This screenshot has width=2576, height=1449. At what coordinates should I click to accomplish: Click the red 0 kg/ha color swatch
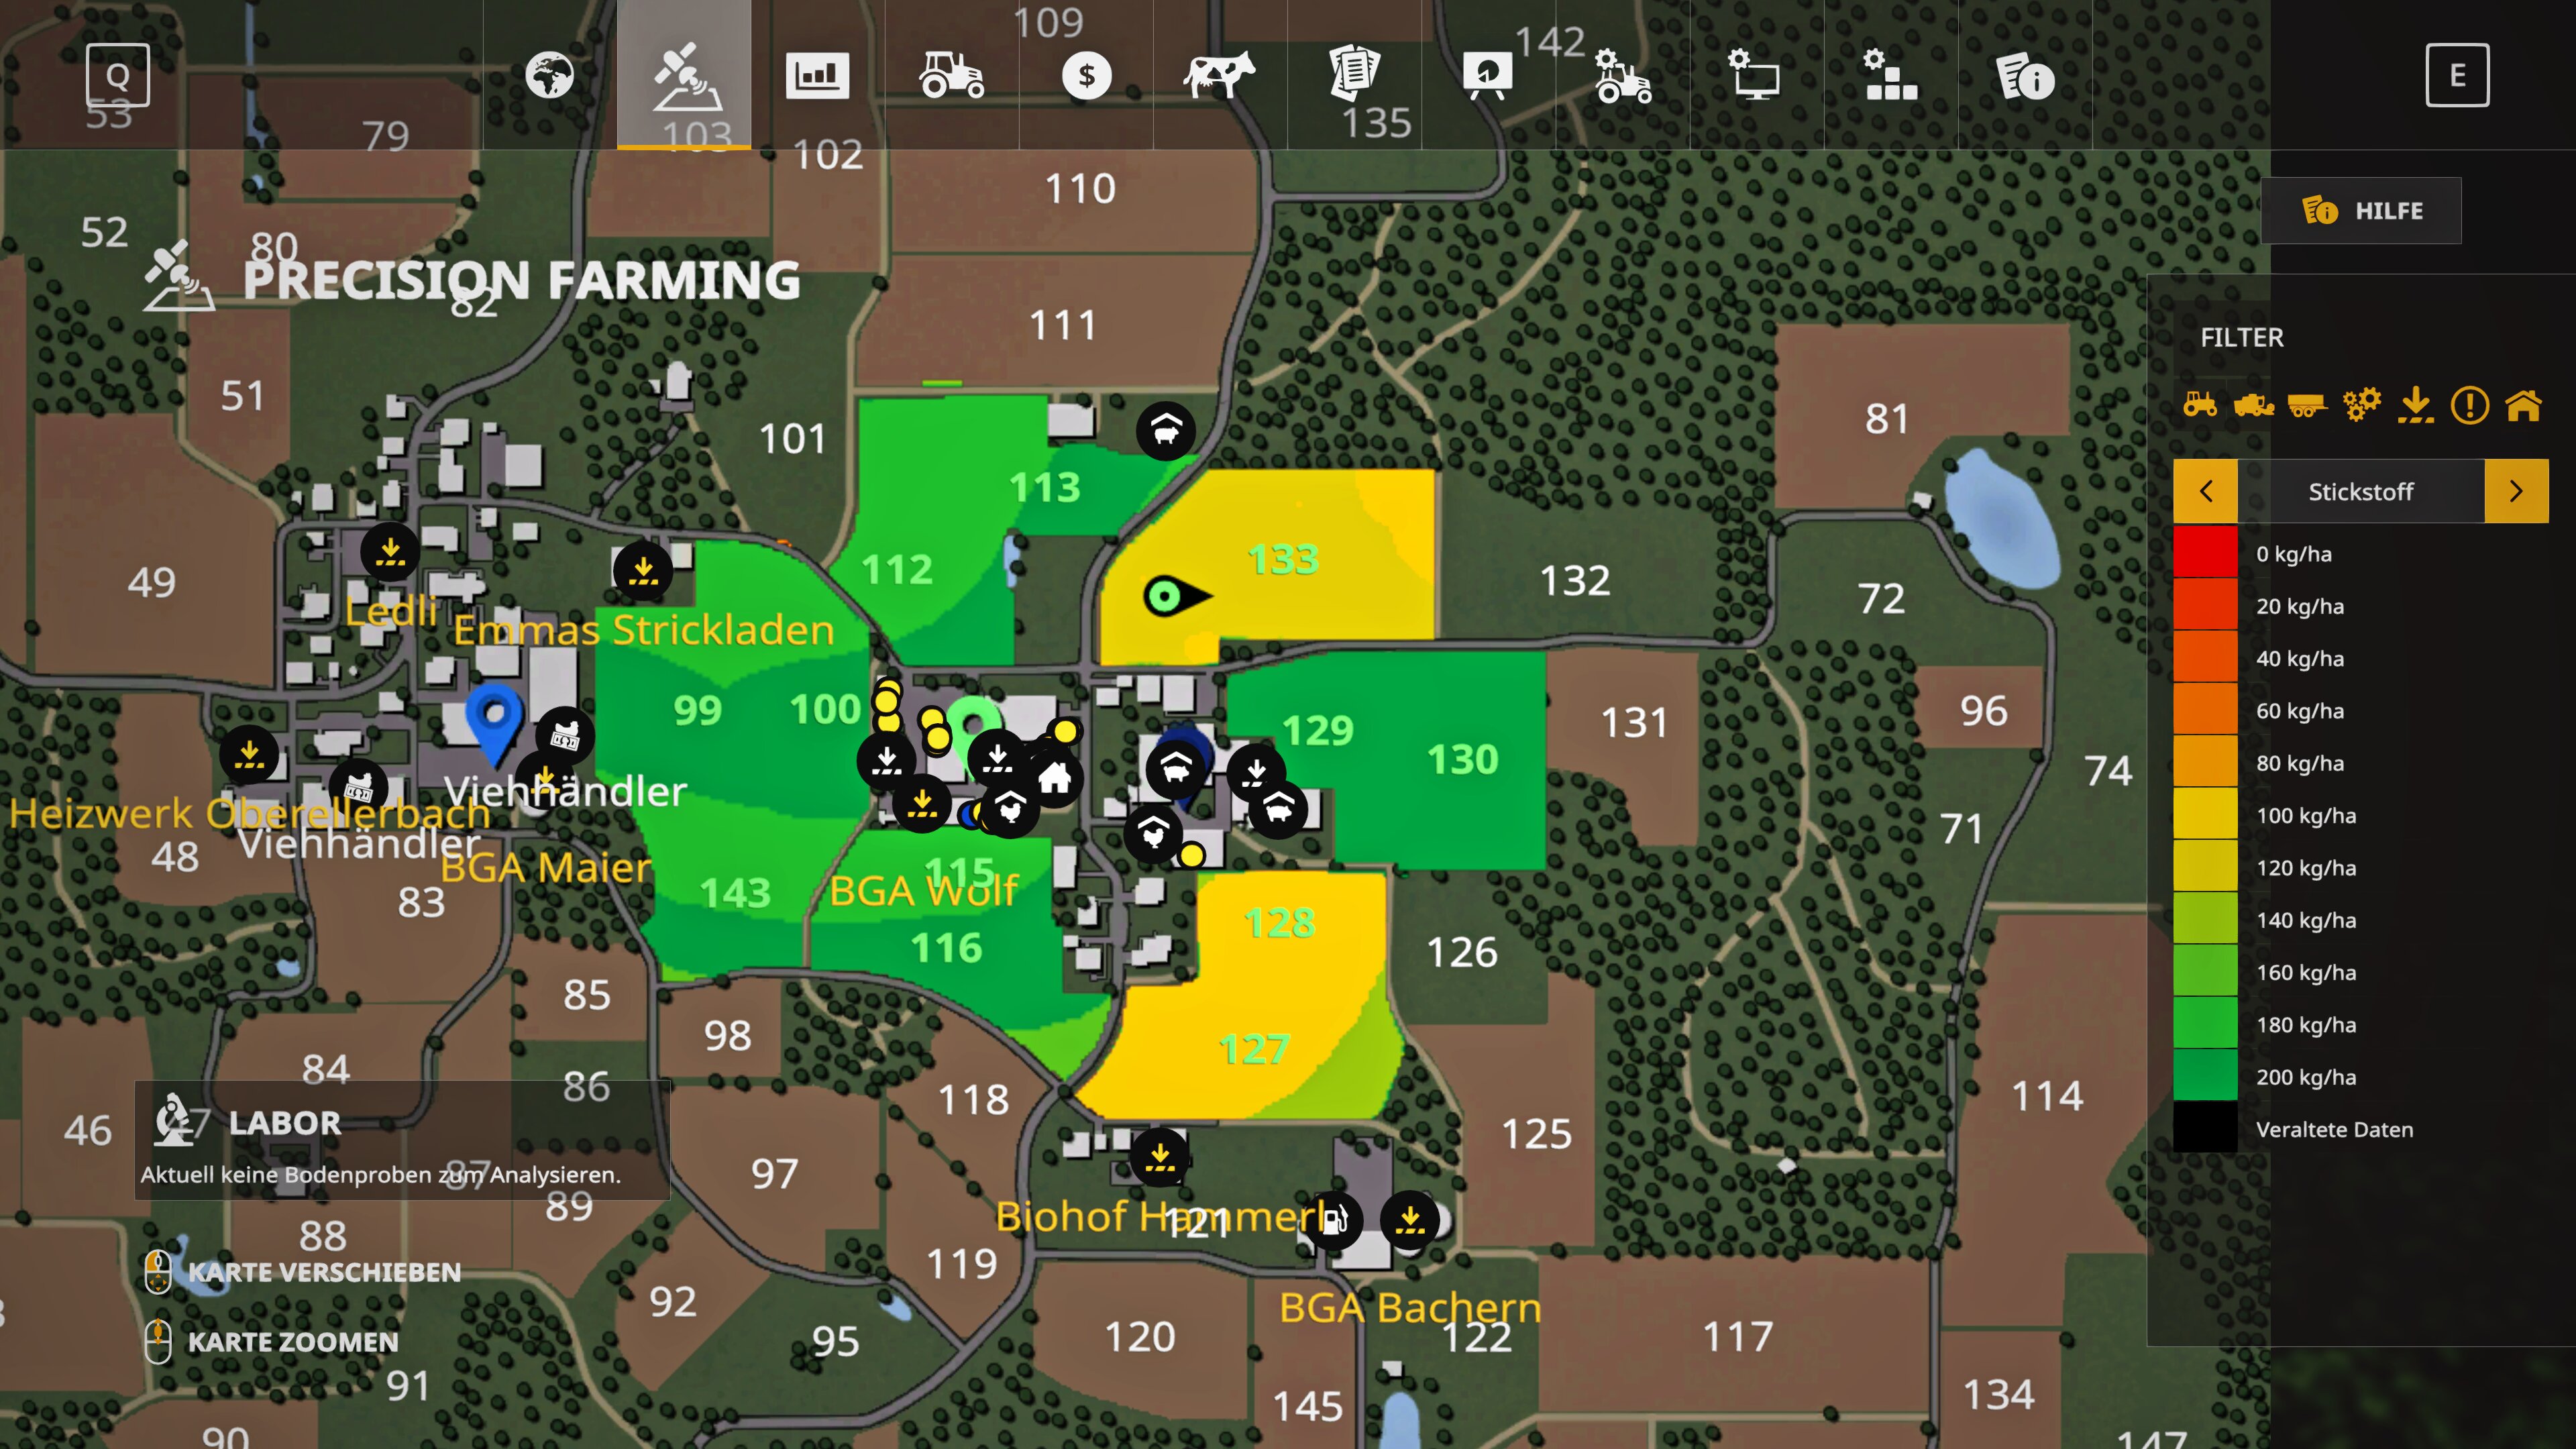click(x=2205, y=553)
